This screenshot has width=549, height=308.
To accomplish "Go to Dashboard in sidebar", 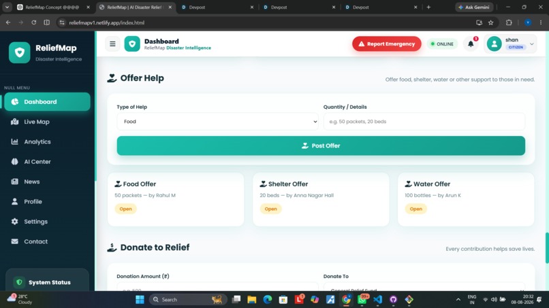I will click(x=47, y=102).
